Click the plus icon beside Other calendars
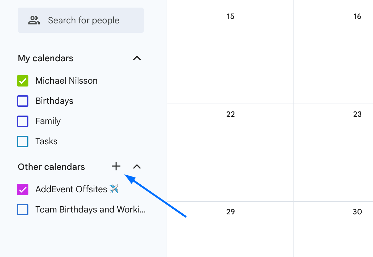Viewport: 373px width, 257px height. 116,166
